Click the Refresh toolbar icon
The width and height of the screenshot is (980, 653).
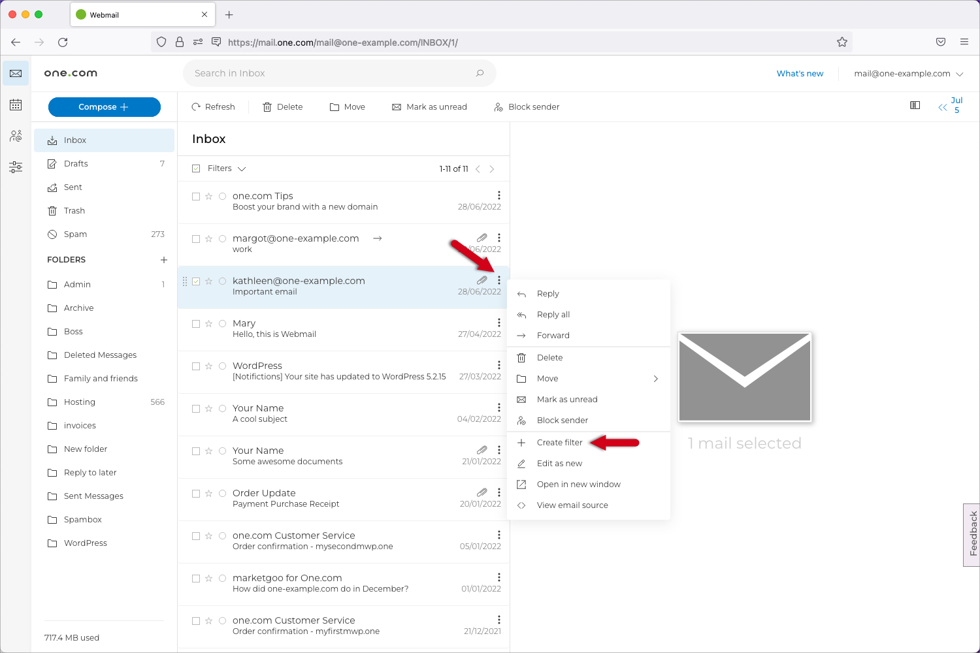pyautogui.click(x=196, y=107)
